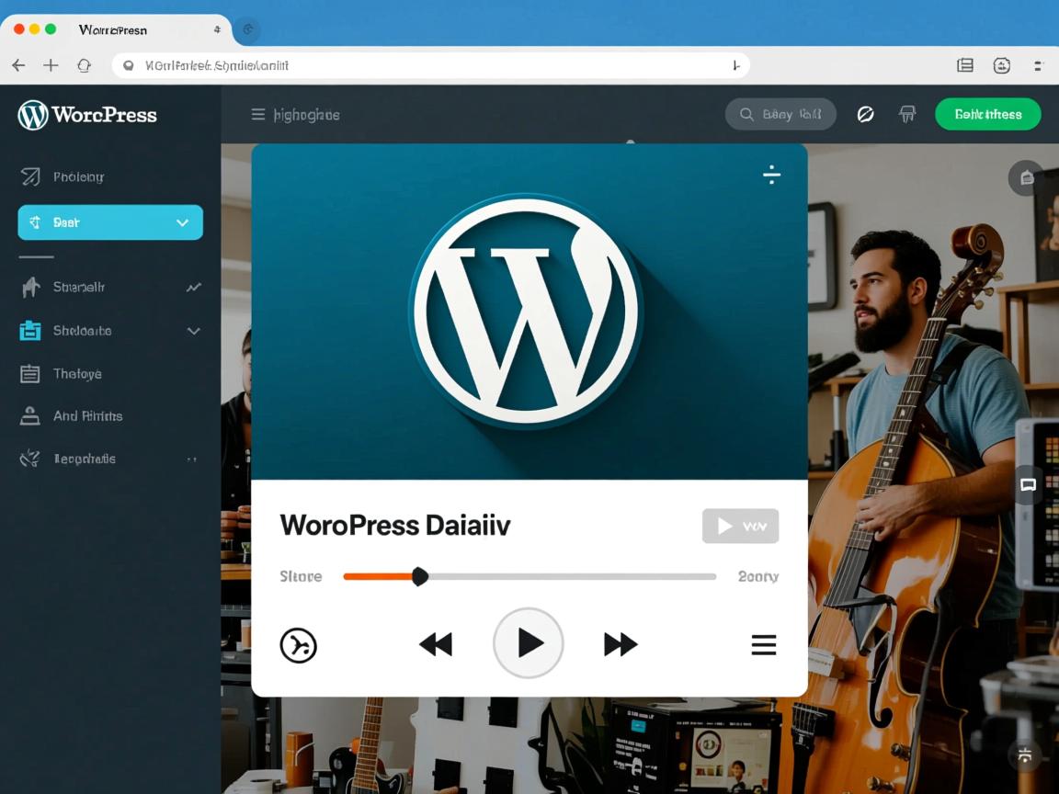The height and width of the screenshot is (794, 1059).
Task: Open the three-dot options on last sidebar item
Action: click(x=192, y=459)
